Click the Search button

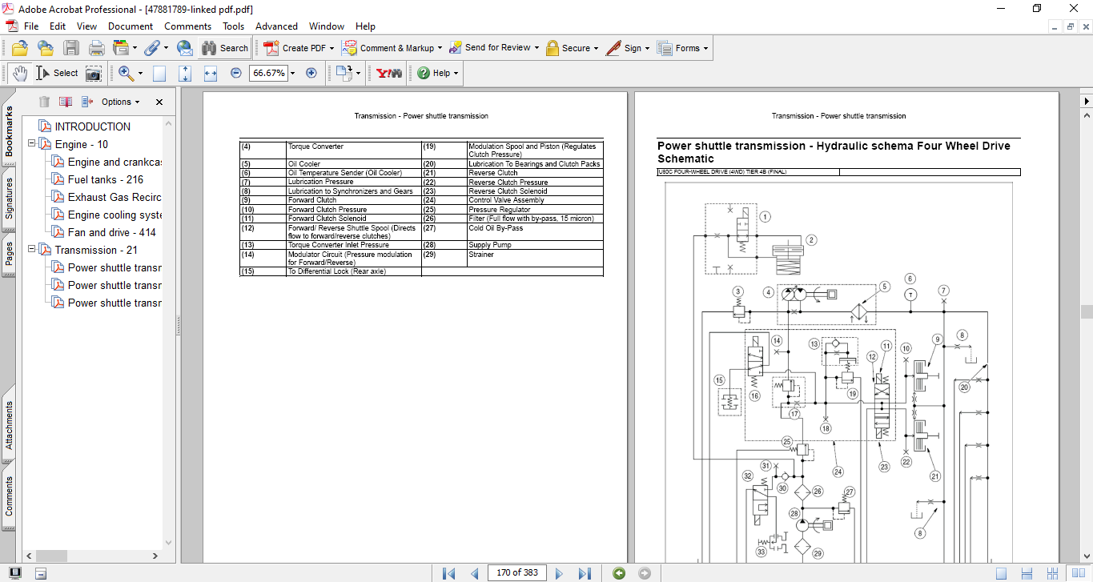point(225,48)
